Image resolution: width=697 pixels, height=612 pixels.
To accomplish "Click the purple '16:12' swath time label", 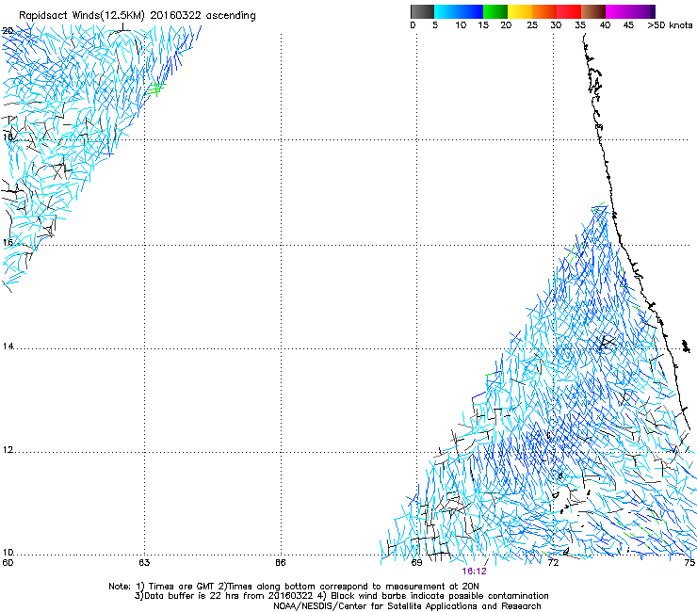I will coord(474,572).
